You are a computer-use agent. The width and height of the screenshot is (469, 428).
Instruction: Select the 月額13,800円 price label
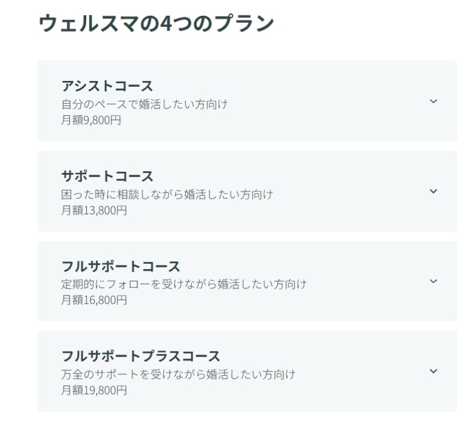94,210
